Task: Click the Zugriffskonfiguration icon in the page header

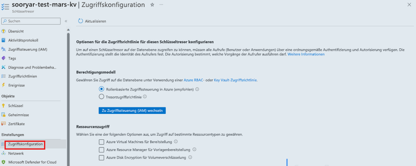Action: (5, 6)
